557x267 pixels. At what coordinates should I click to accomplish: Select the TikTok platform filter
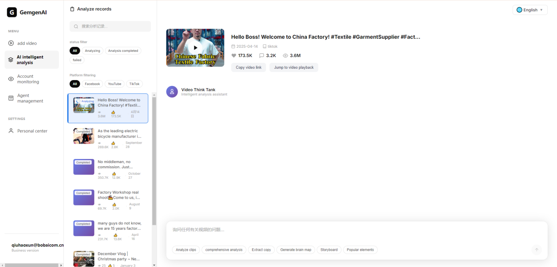(135, 84)
